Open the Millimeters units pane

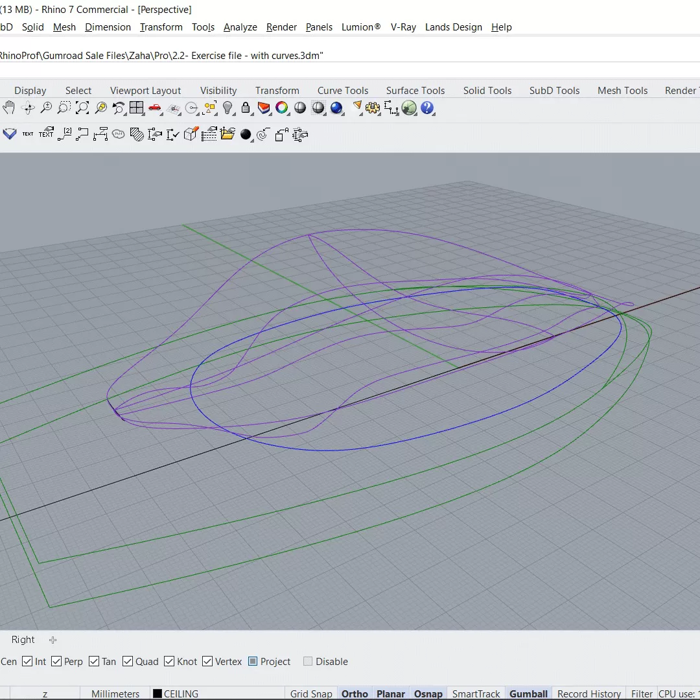115,694
